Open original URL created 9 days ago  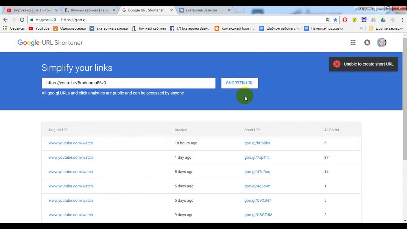pos(71,215)
